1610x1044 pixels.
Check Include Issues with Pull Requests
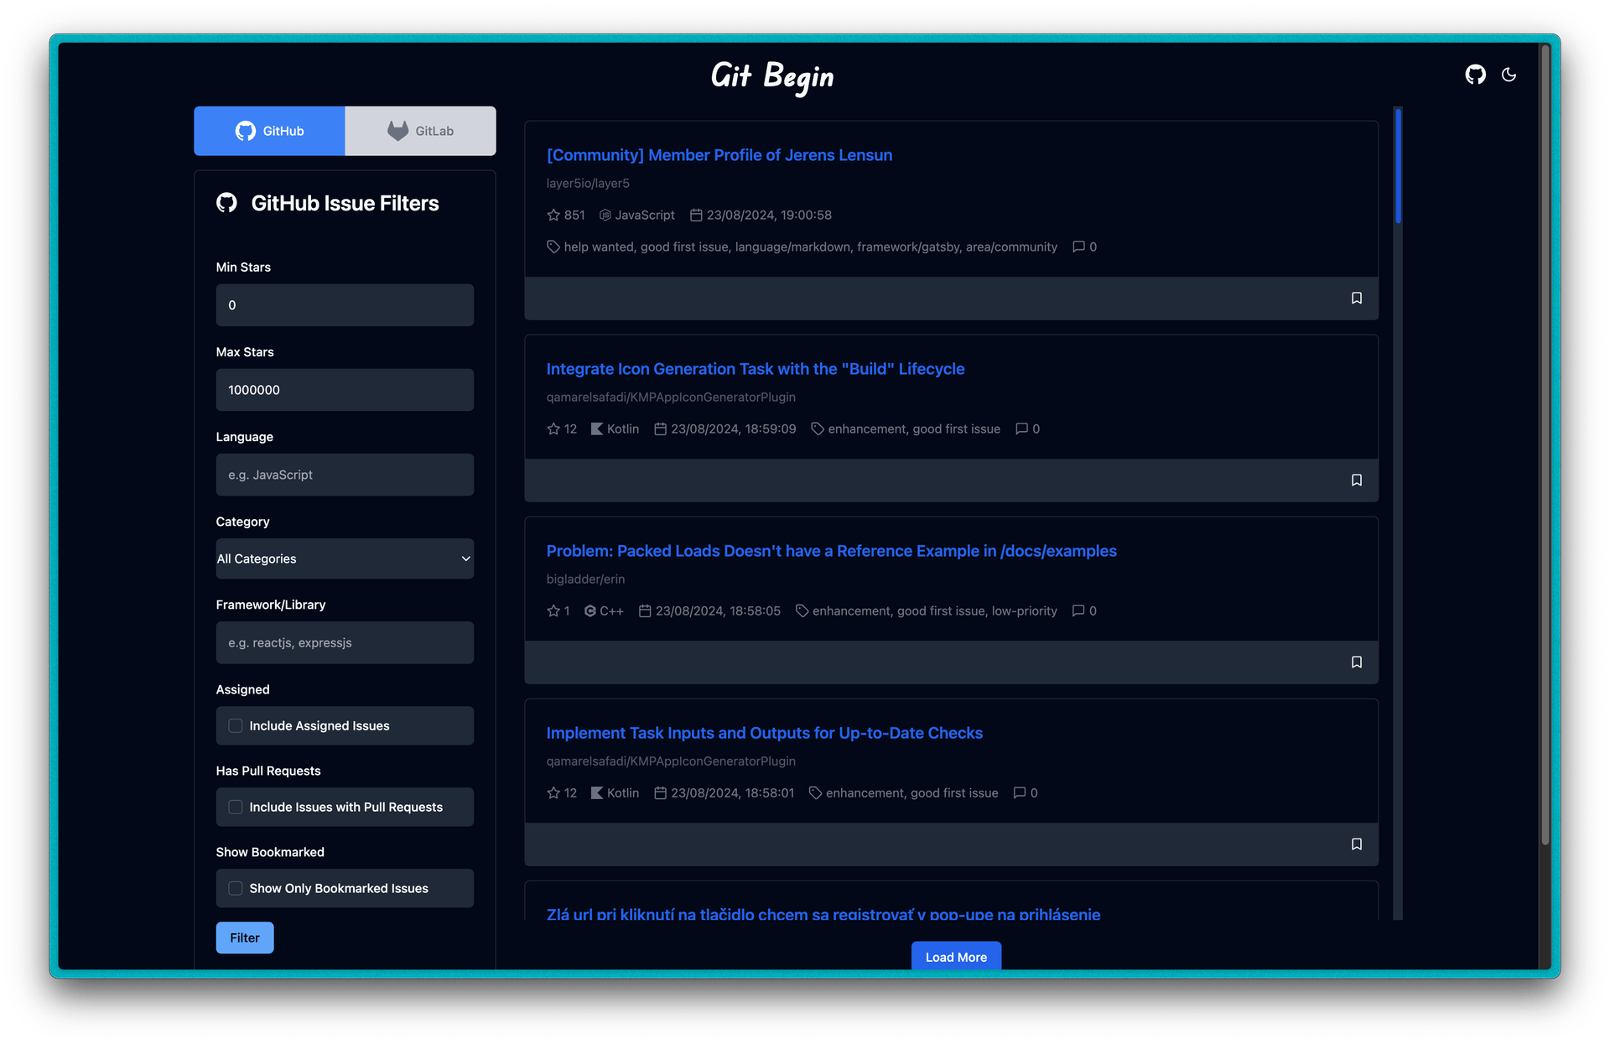(236, 807)
